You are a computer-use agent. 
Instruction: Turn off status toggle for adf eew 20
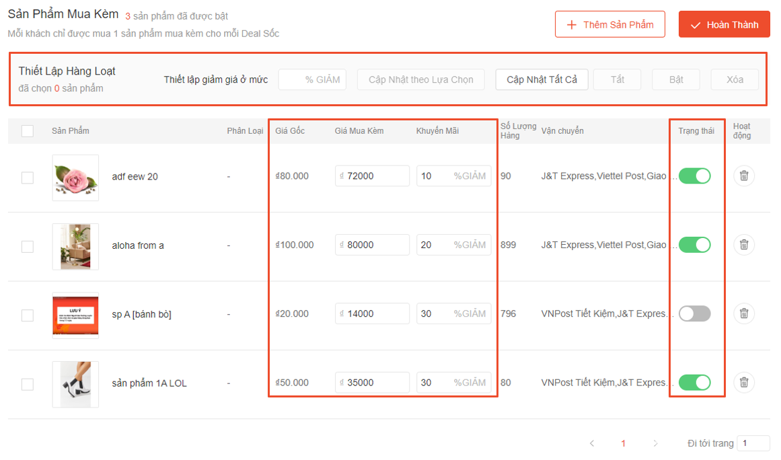click(694, 176)
